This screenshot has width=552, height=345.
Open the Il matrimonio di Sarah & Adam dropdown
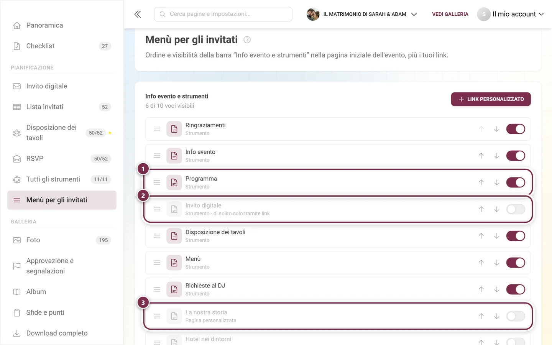point(362,14)
